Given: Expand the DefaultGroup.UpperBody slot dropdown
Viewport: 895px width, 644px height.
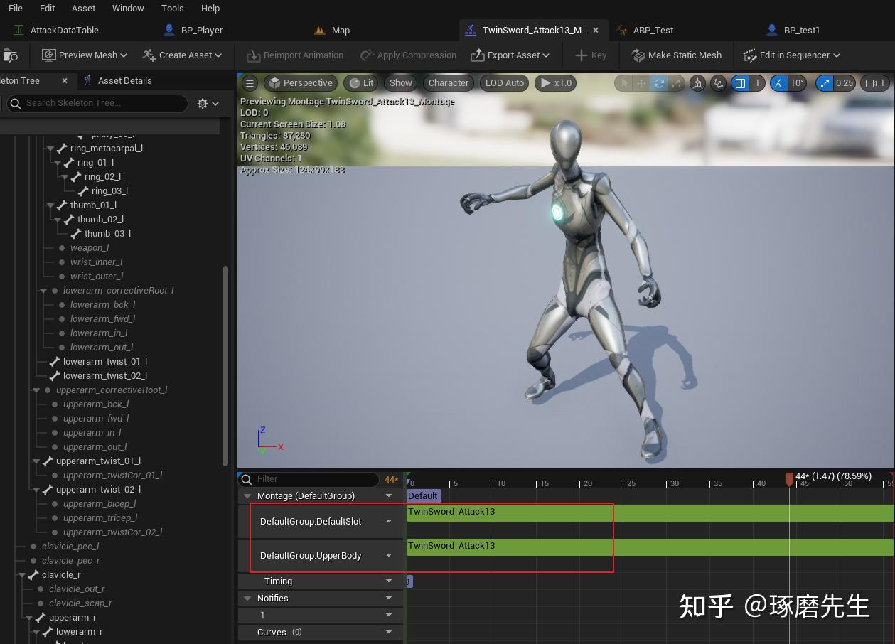Looking at the screenshot, I should [x=388, y=555].
